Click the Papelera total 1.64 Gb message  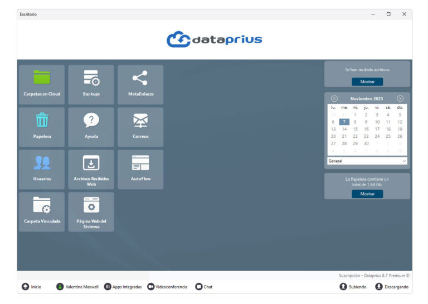click(367, 182)
